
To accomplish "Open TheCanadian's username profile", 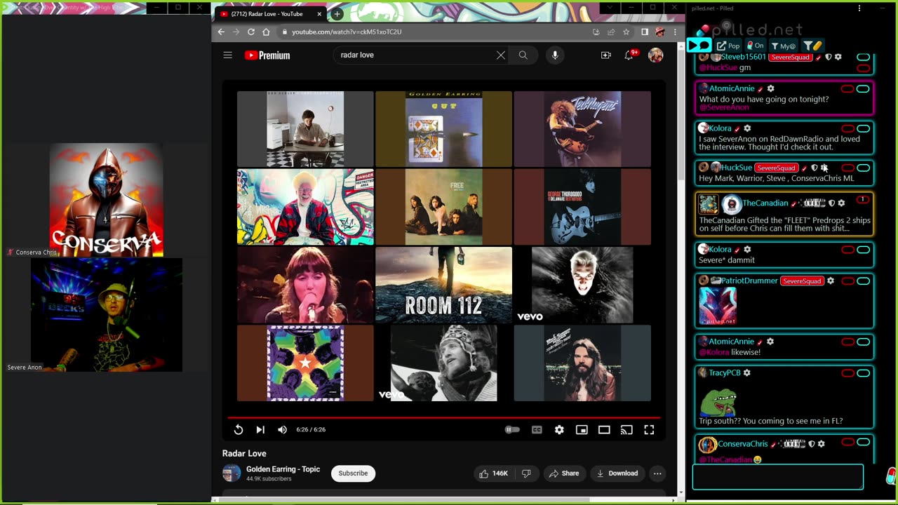I will click(765, 203).
